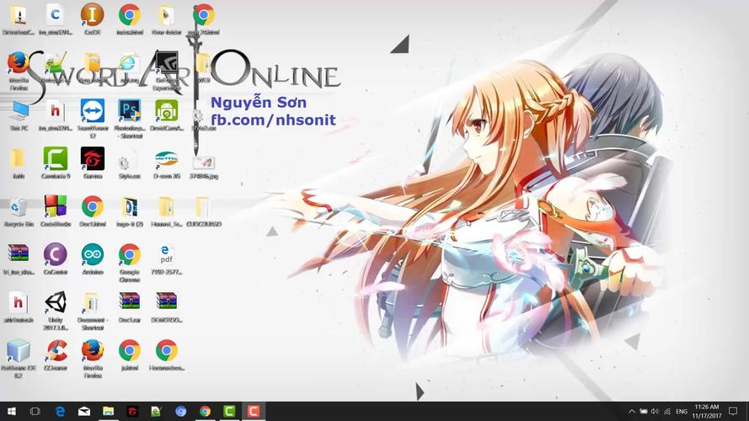Open NetBeans IDE 8.2 shortcut
This screenshot has height=421, width=749.
click(19, 351)
